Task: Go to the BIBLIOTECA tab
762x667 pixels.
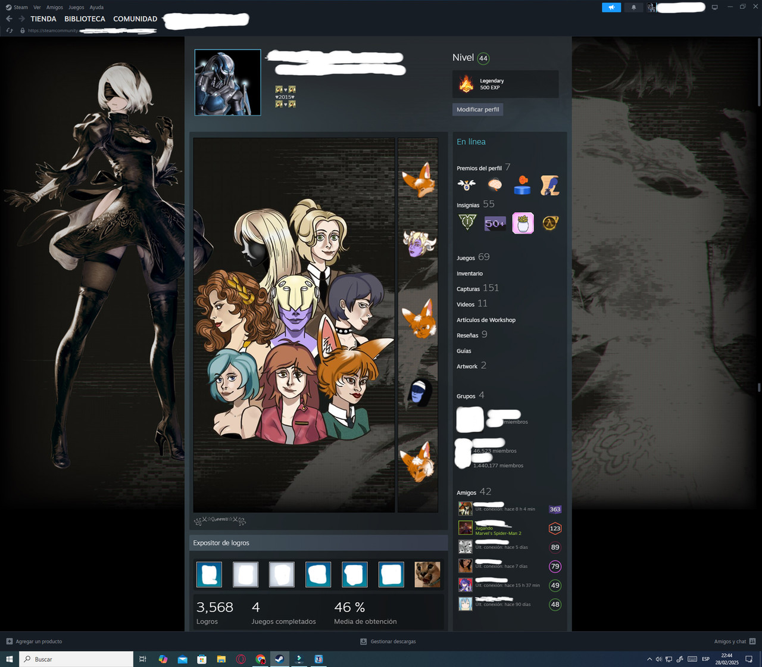Action: click(x=85, y=19)
